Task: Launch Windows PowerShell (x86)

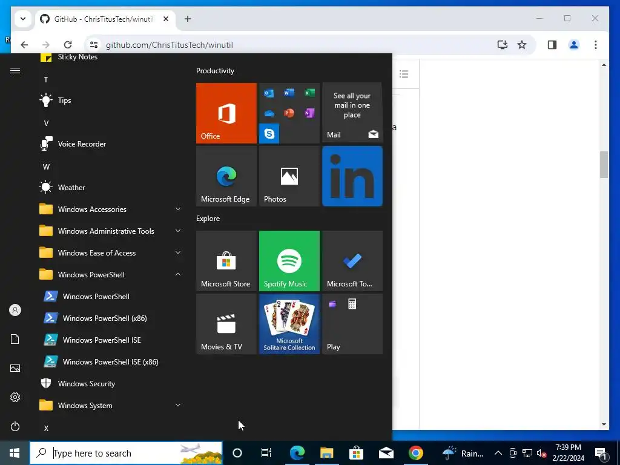Action: point(111,318)
